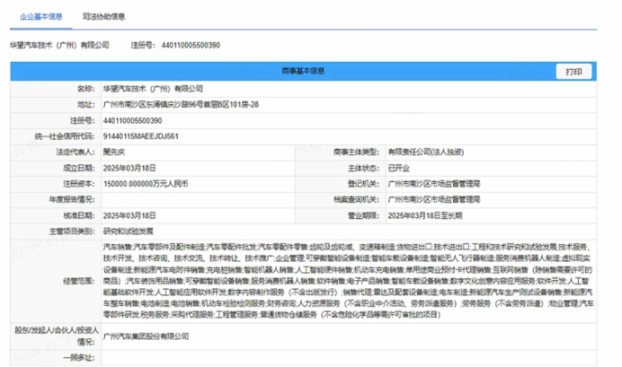The image size is (622, 367).
Task: Click the 法定代表人 label
Action: [x=76, y=152]
